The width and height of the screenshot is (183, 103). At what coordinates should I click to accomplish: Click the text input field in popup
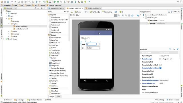coord(91,44)
